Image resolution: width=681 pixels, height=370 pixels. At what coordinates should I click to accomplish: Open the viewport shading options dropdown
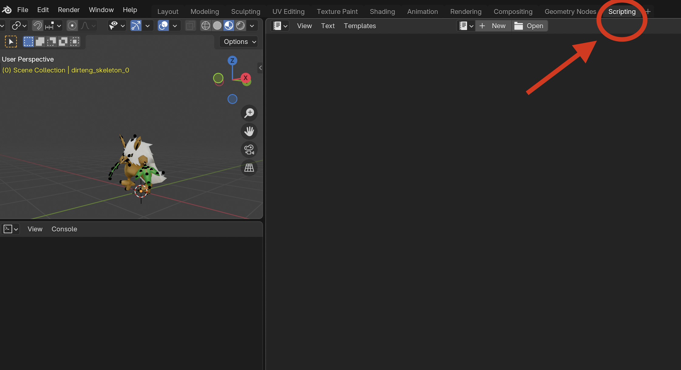point(252,26)
